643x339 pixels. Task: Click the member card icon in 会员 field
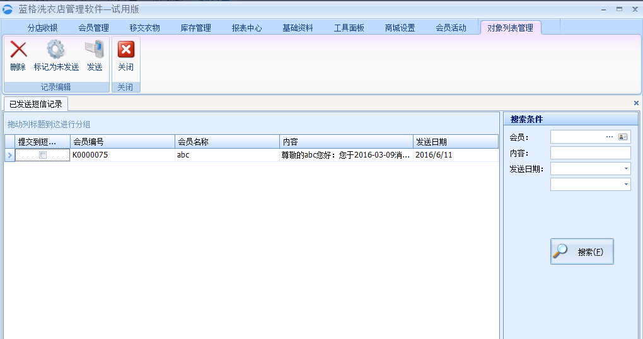[623, 137]
